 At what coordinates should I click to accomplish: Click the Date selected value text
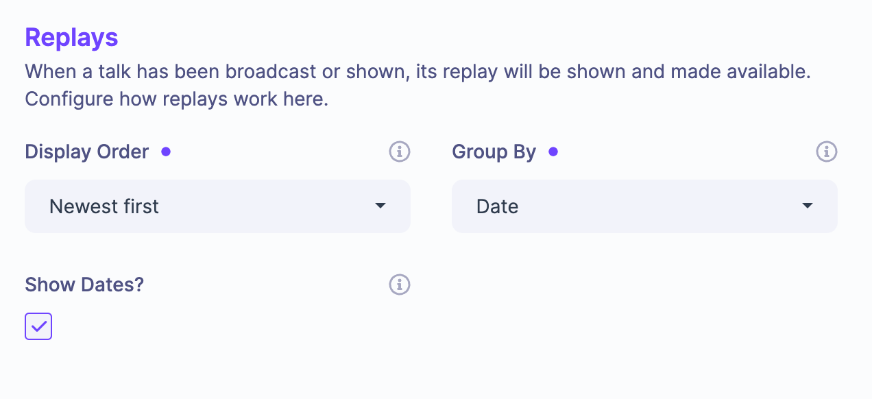tap(497, 206)
